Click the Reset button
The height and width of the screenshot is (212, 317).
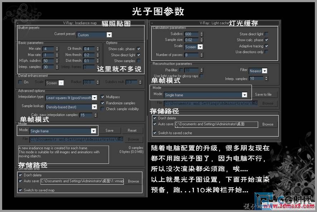point(132,130)
